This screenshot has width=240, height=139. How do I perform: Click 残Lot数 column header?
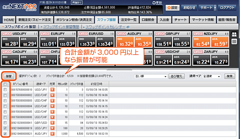[x=62, y=84]
